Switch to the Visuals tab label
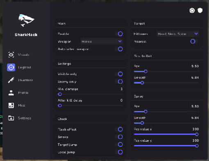This screenshot has width=209, height=161. tap(24, 55)
